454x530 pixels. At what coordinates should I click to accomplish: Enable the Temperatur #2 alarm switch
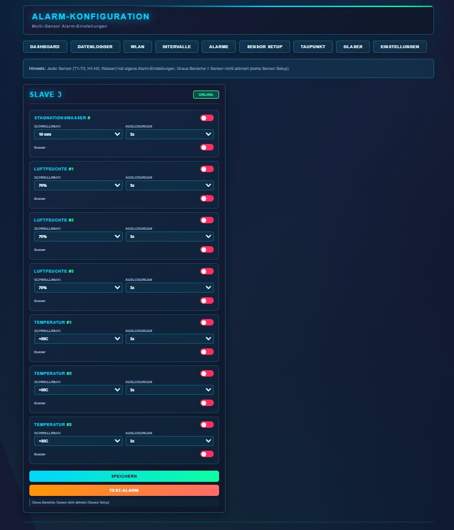[207, 373]
